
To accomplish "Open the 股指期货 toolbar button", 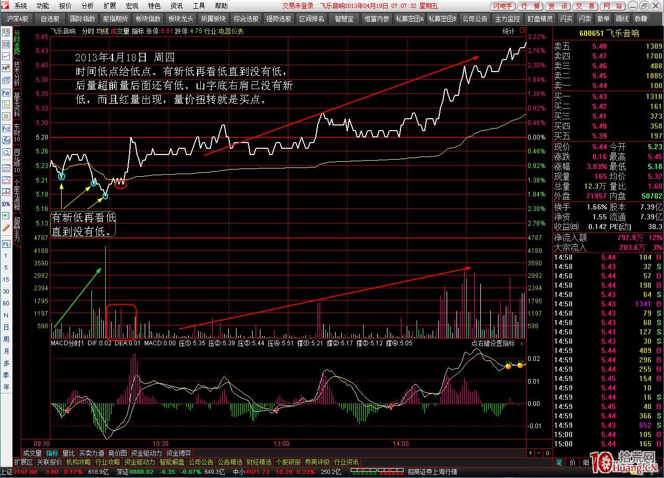I will (x=115, y=19).
